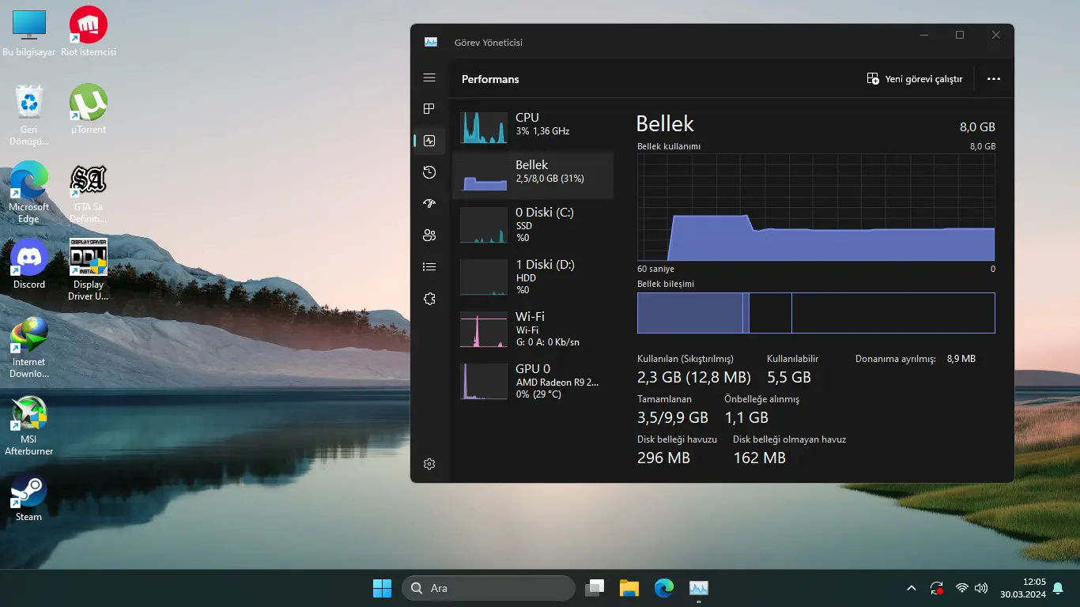Open Task View on the taskbar
Image resolution: width=1080 pixels, height=607 pixels.
[594, 588]
